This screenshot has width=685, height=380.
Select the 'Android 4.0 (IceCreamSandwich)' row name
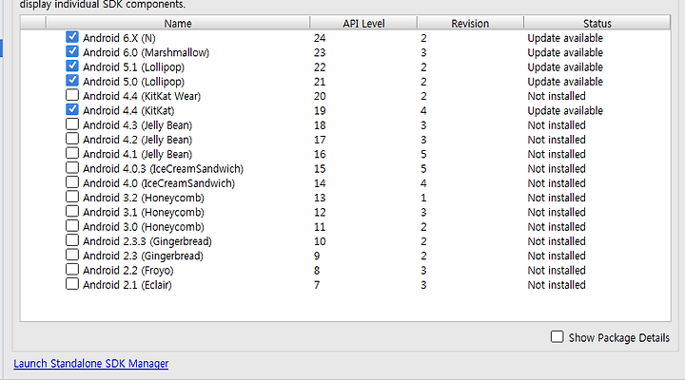click(x=159, y=183)
